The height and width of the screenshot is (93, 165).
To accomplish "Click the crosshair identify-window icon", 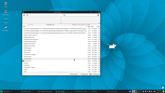I will 27,15.
